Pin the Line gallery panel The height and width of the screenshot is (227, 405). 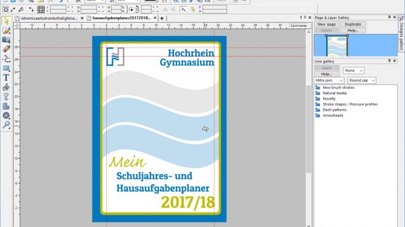coord(389,61)
